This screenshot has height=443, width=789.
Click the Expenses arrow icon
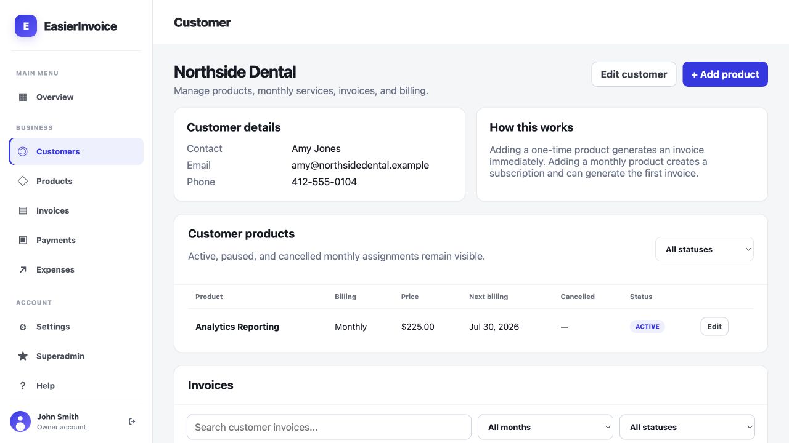pyautogui.click(x=23, y=269)
